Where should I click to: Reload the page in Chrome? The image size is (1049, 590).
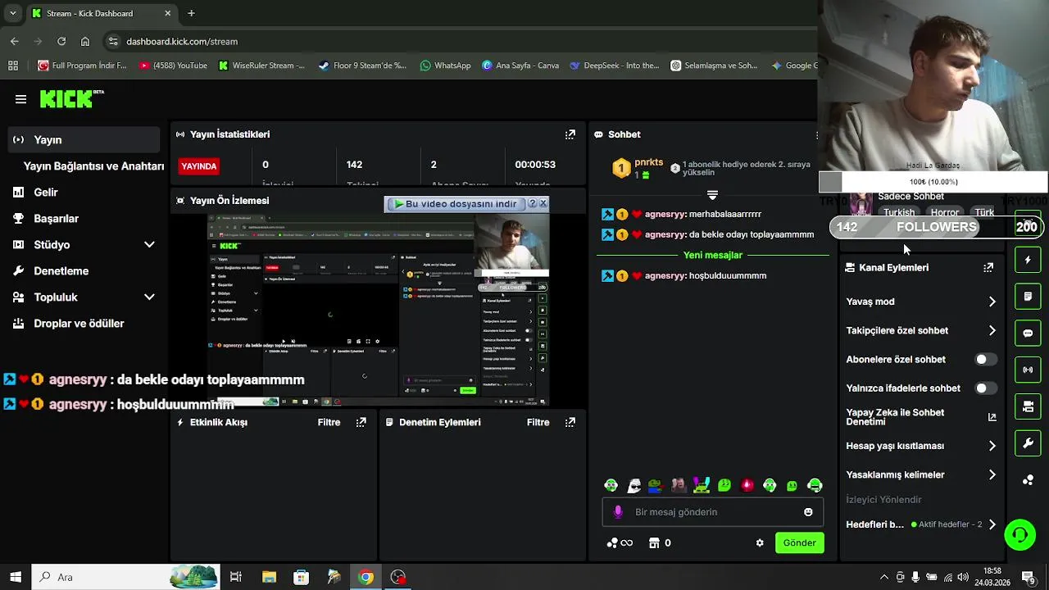pyautogui.click(x=61, y=41)
